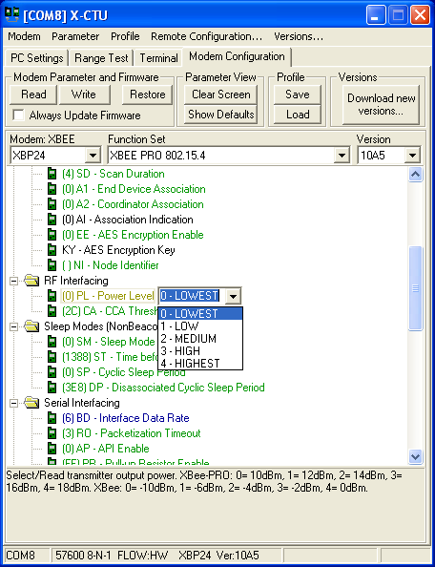
Task: Click the Restore button
Action: coord(148,94)
